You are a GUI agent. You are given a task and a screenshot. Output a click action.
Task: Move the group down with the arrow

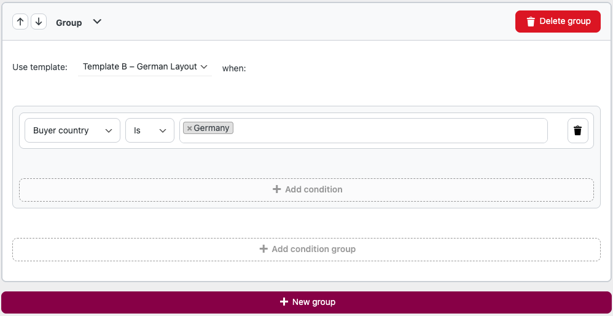click(x=39, y=22)
